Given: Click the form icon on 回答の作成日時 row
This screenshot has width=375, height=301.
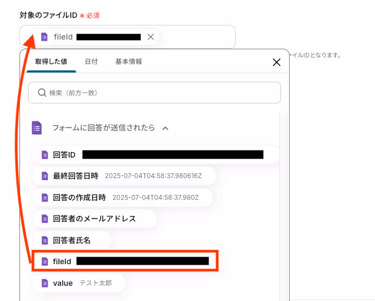Looking at the screenshot, I should tap(45, 198).
